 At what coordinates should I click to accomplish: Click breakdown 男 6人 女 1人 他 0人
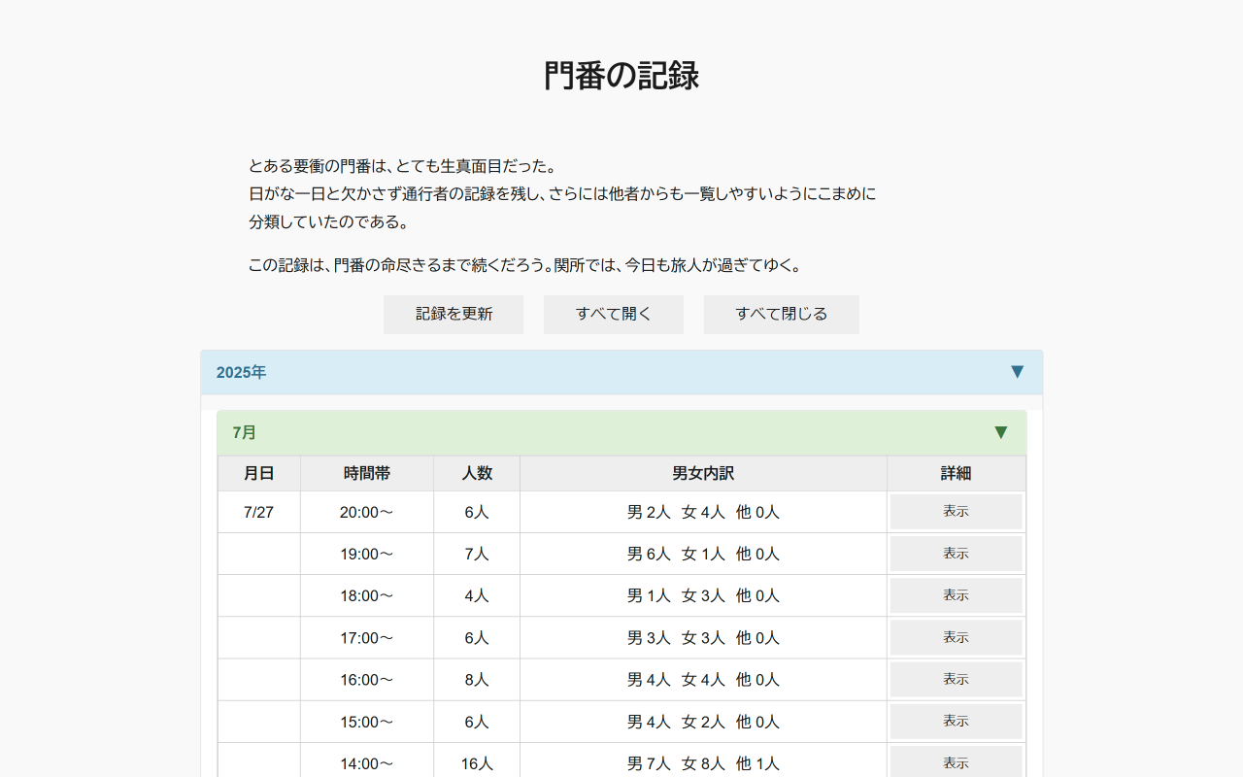point(703,554)
